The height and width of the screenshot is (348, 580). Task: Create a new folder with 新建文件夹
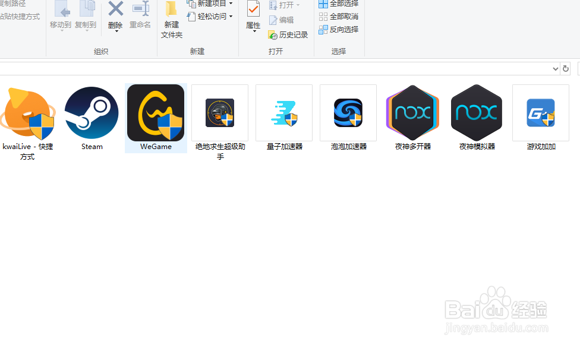(x=172, y=20)
